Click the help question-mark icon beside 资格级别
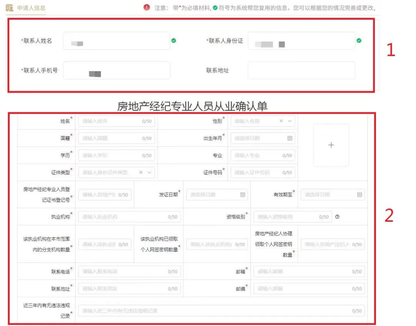The image size is (416, 326). click(337, 217)
